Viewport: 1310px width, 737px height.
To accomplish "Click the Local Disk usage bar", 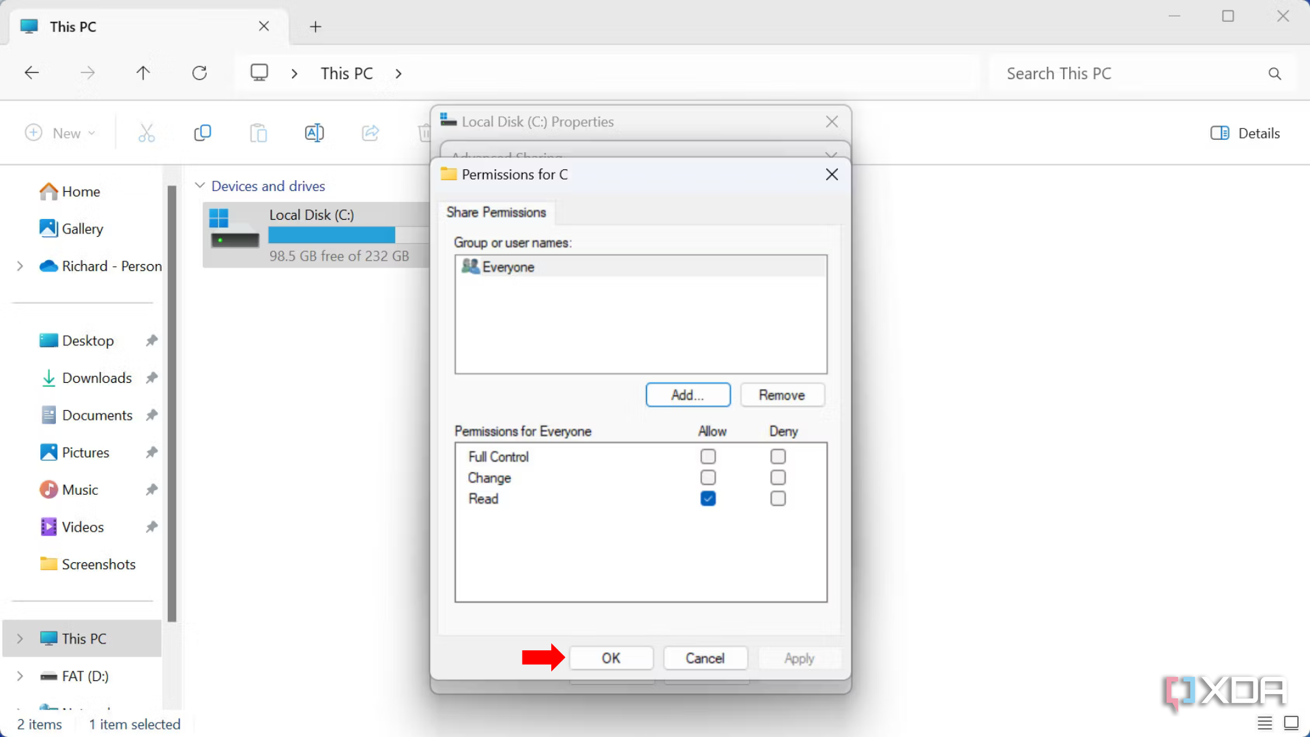I will tap(332, 235).
